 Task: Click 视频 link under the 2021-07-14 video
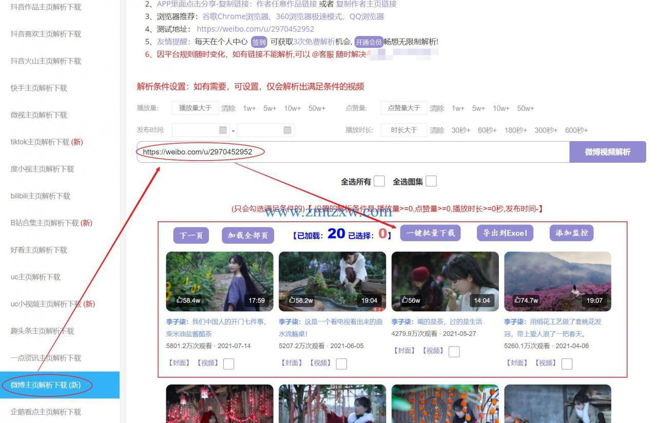[208, 363]
